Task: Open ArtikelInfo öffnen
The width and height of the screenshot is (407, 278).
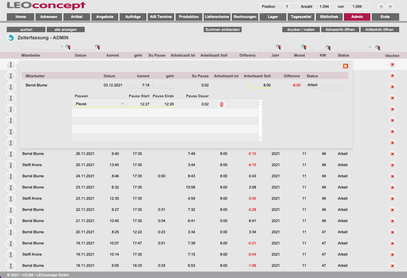Action: click(x=380, y=29)
